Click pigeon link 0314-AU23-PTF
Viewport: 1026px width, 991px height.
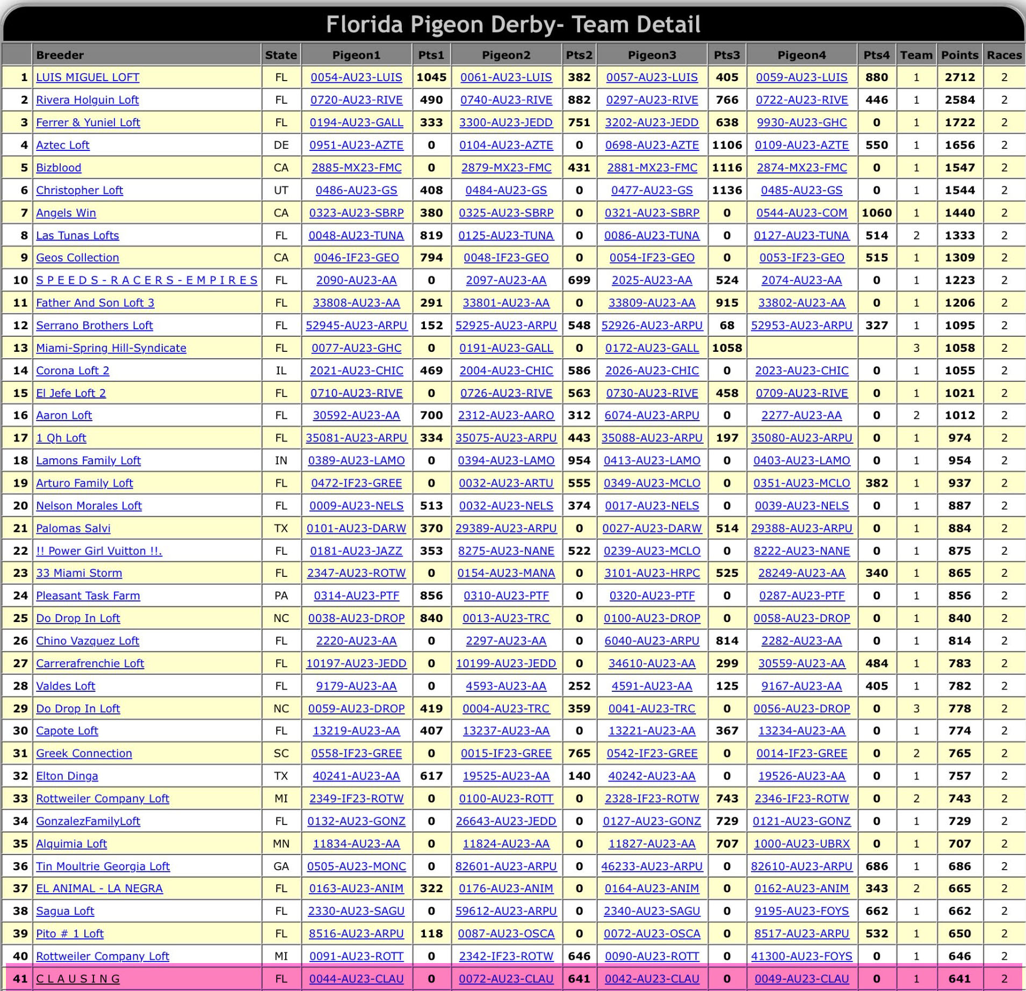click(356, 596)
